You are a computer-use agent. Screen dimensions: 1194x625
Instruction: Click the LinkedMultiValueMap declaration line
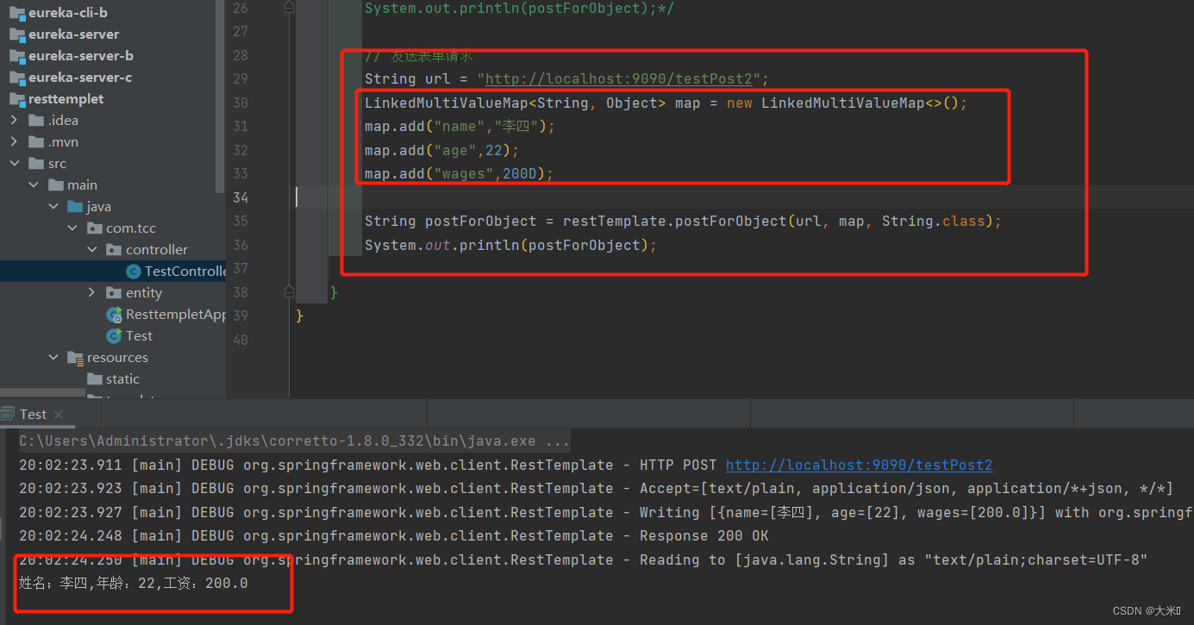click(x=666, y=103)
